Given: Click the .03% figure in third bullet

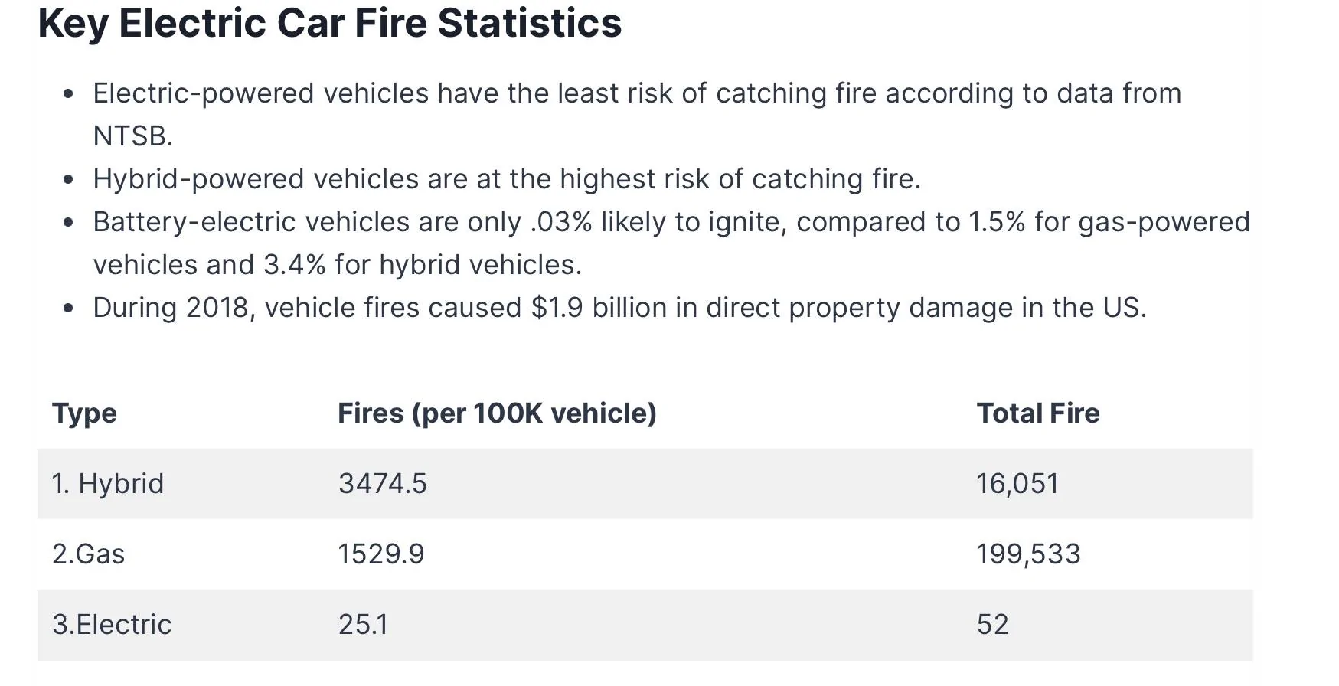Looking at the screenshot, I should (561, 222).
